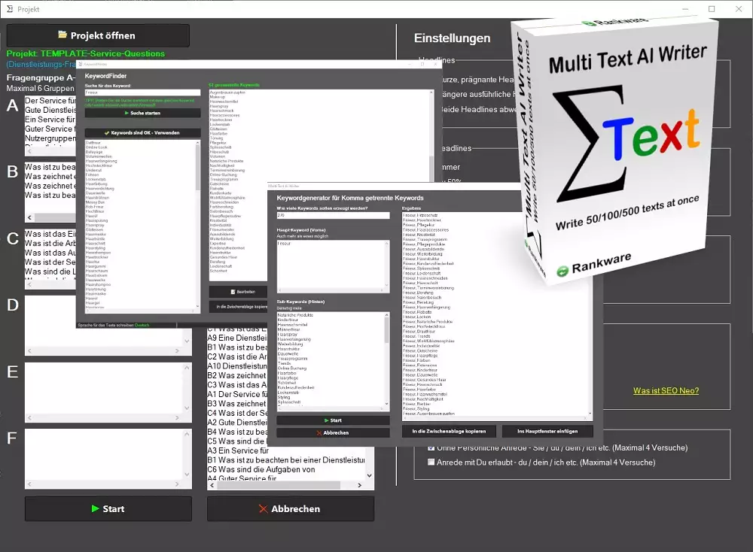Open the 'Was ist SEO Neo?' link
The width and height of the screenshot is (753, 552).
(x=666, y=390)
